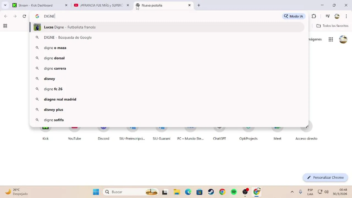
Task: Pick the digne carrera suggestion
Action: click(167, 68)
